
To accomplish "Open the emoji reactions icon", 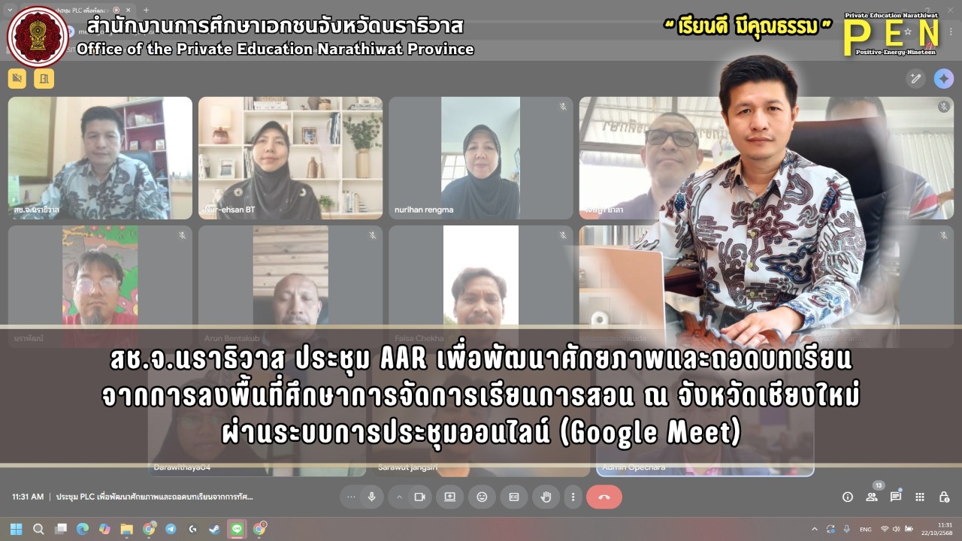I will coord(482,497).
